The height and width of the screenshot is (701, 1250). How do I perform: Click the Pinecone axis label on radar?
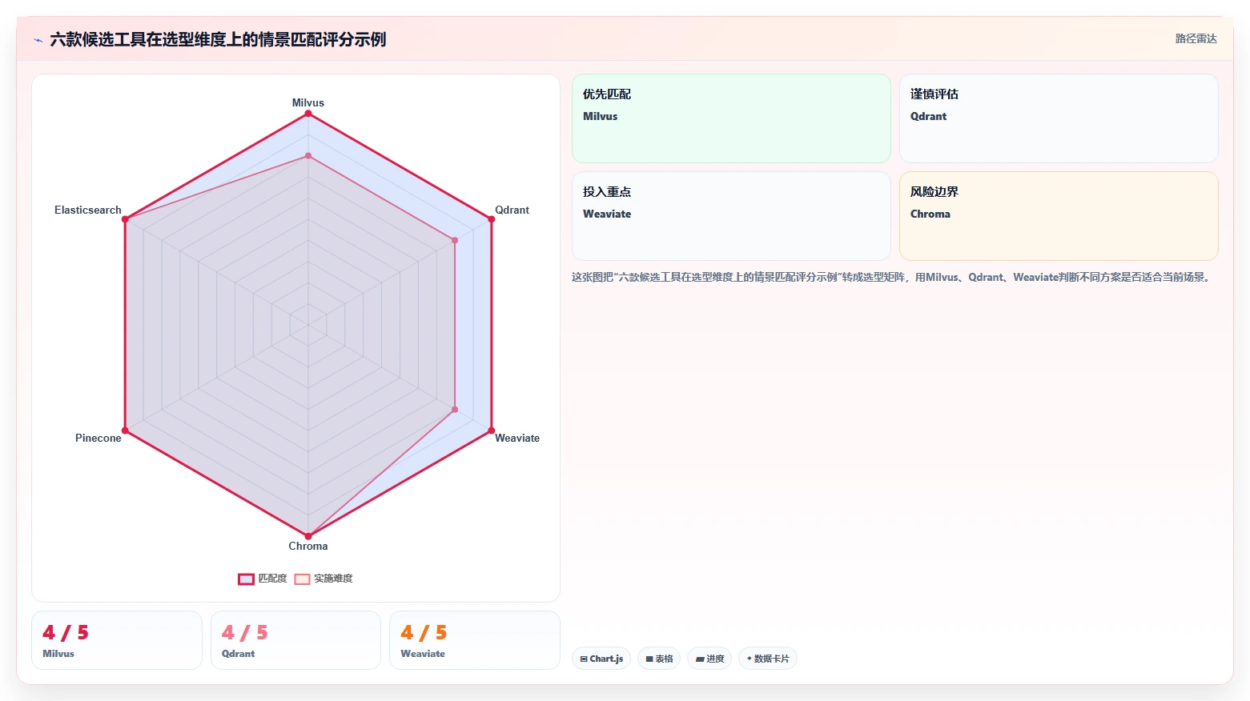98,438
